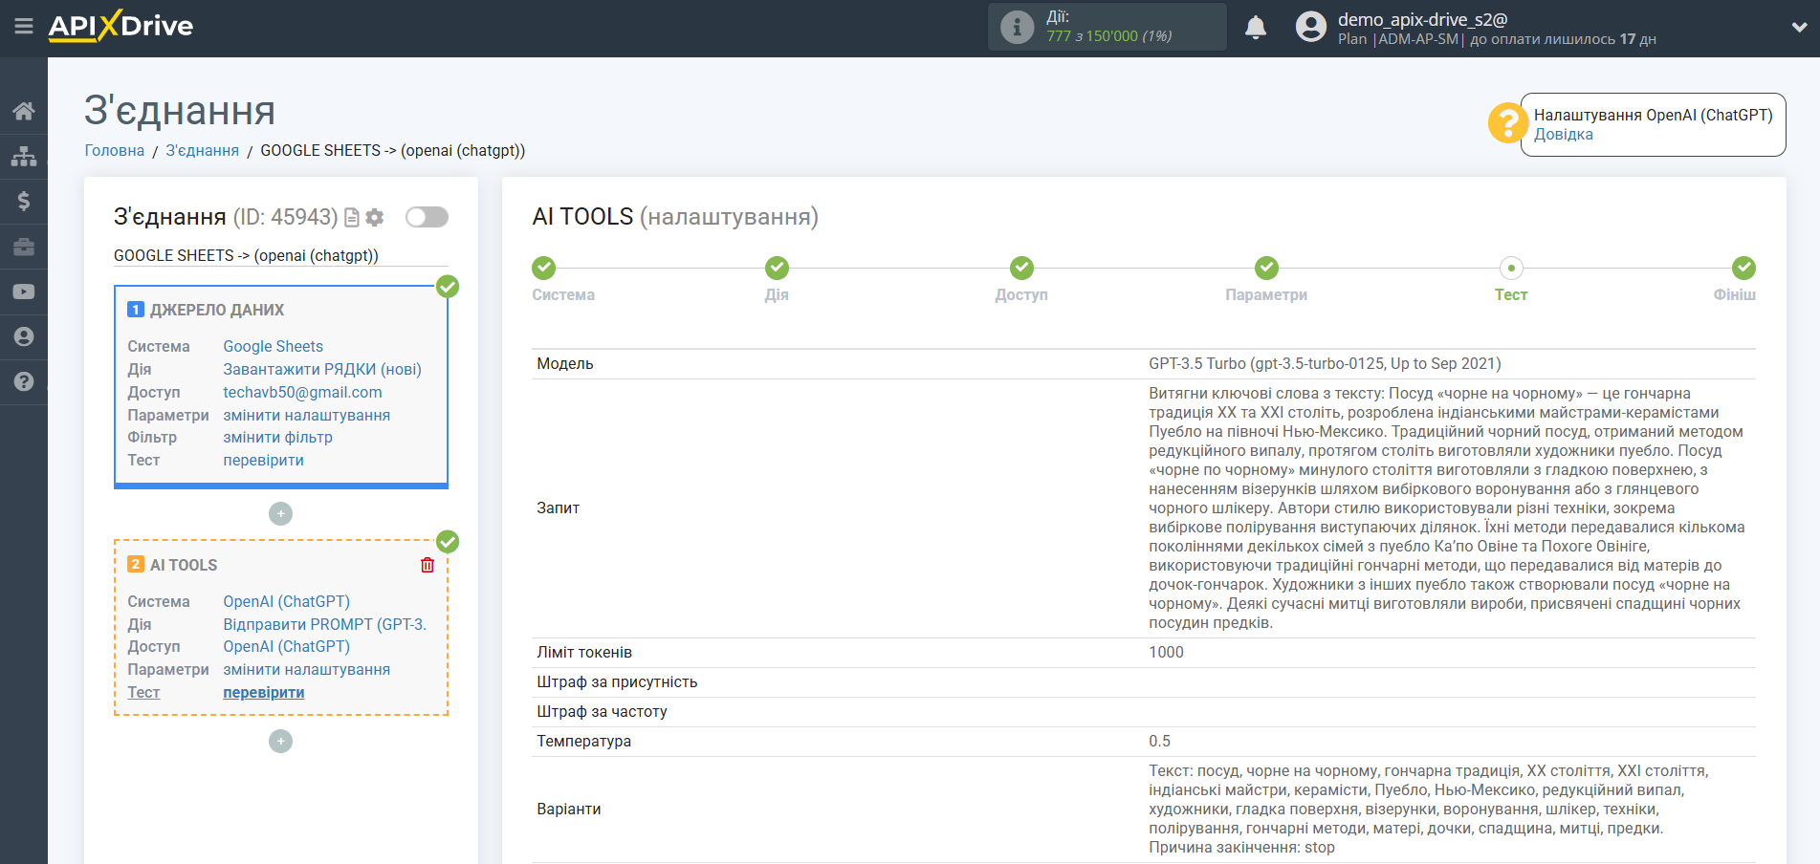Viewport: 1820px width, 864px height.
Task: Click the connection copy document icon
Action: 352,218
